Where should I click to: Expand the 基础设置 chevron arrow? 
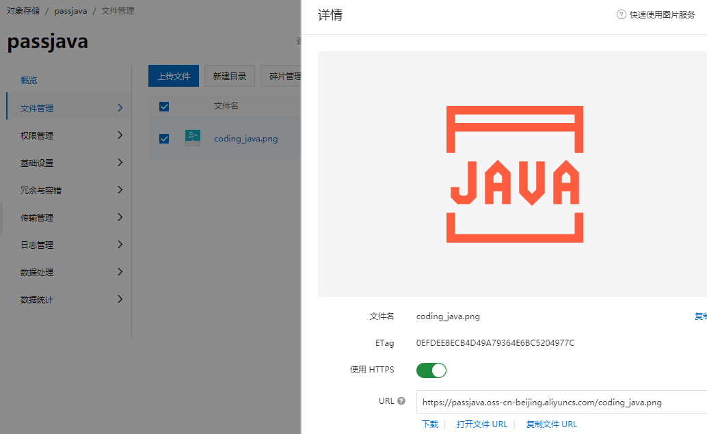[x=120, y=163]
